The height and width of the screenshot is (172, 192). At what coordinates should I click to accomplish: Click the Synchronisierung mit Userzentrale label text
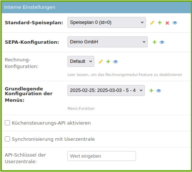(53, 139)
